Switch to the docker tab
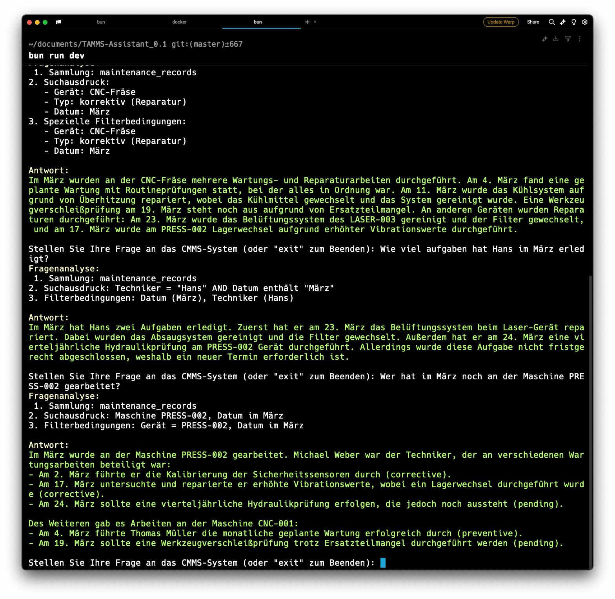 pos(179,22)
